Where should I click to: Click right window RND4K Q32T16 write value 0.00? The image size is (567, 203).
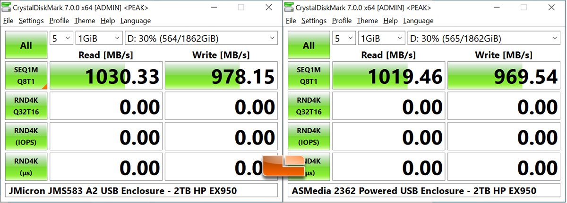click(x=504, y=106)
